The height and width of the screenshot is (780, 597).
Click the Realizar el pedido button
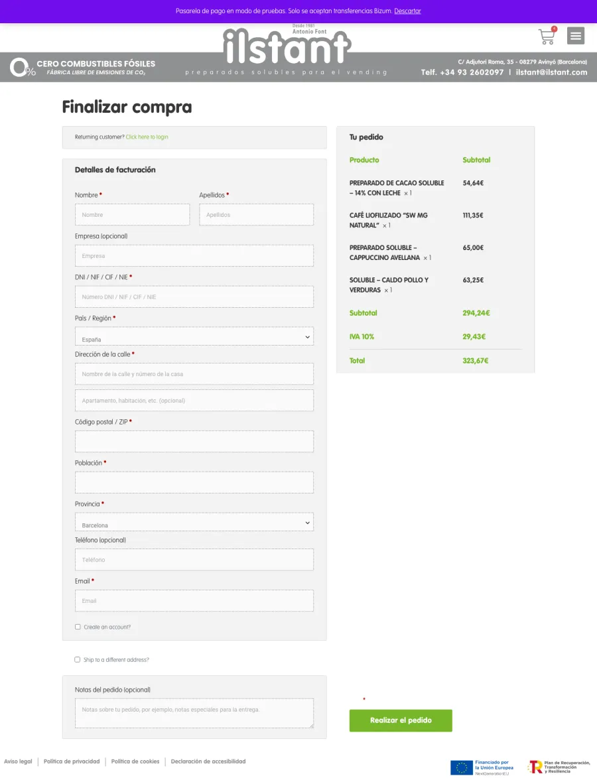click(x=401, y=720)
